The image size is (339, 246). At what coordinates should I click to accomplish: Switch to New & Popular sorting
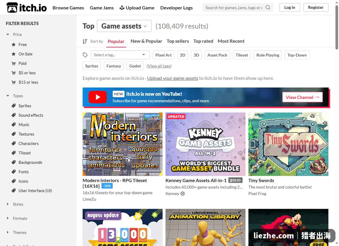pos(146,41)
